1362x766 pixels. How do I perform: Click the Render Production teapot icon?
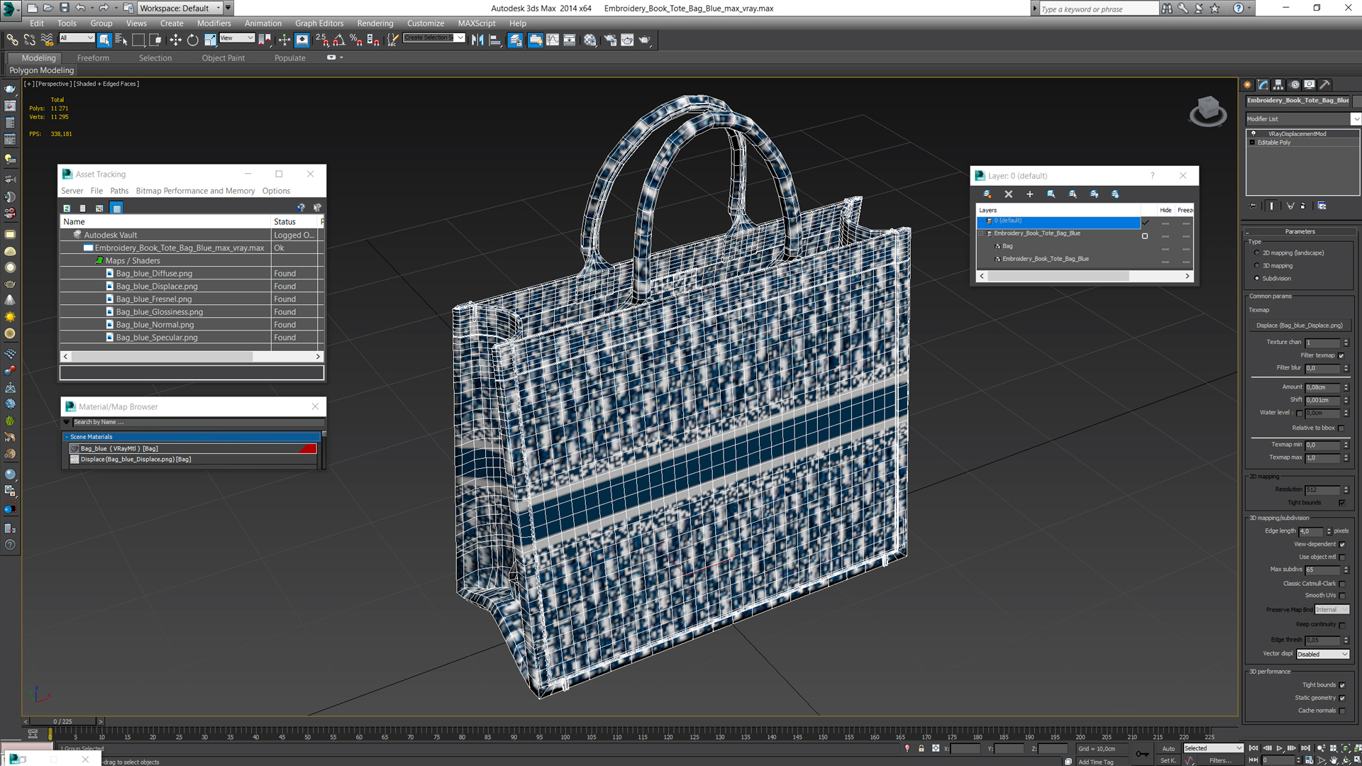tap(645, 40)
